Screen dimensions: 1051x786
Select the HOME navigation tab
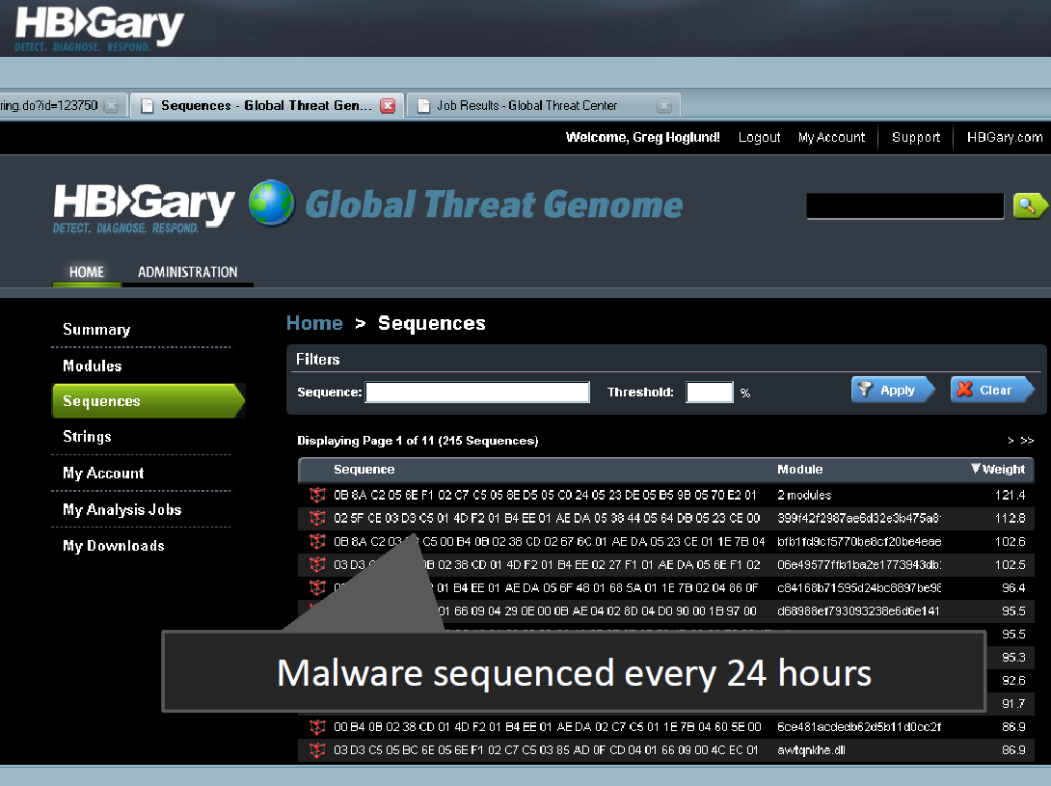(x=87, y=272)
